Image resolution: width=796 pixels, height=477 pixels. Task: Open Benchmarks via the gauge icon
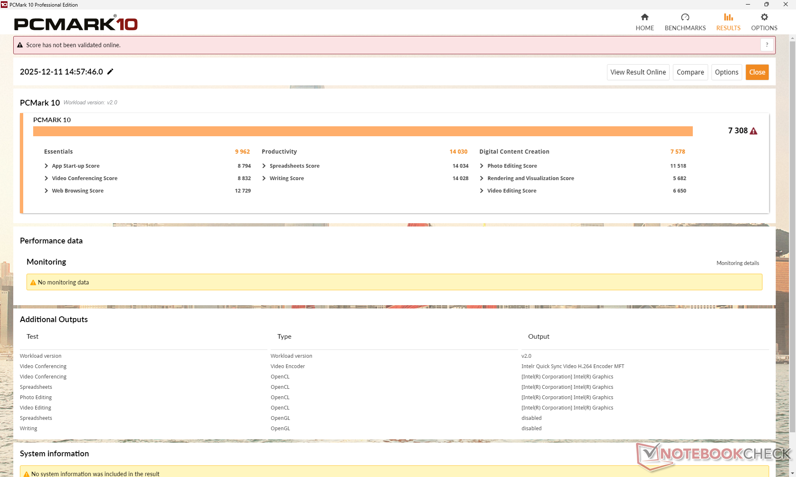(x=685, y=17)
